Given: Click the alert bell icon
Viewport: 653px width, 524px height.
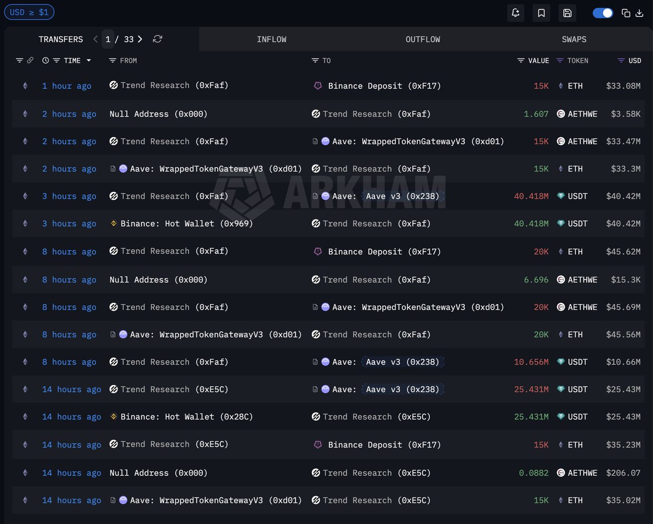Looking at the screenshot, I should pos(515,13).
